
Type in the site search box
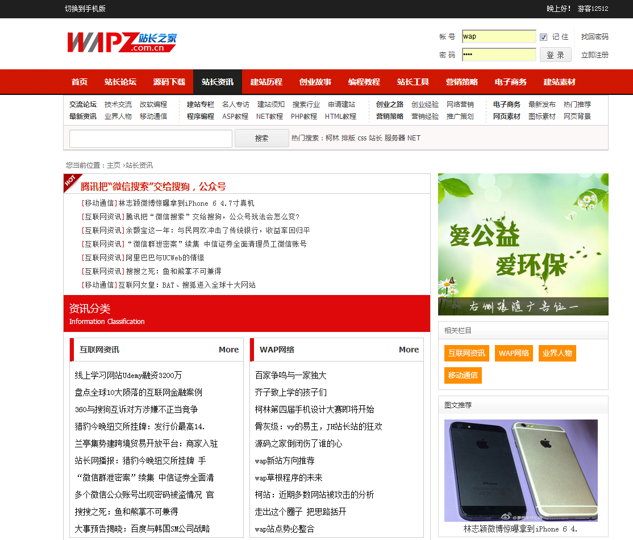click(151, 138)
